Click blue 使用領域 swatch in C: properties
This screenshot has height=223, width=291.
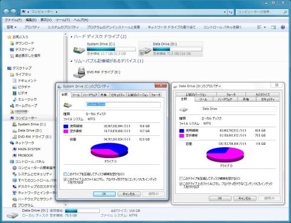pyautogui.click(x=65, y=126)
